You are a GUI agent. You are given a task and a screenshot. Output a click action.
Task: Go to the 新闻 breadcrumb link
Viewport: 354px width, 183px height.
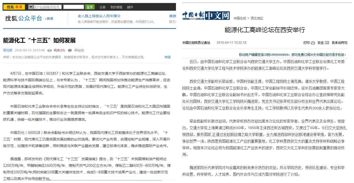tap(49, 19)
